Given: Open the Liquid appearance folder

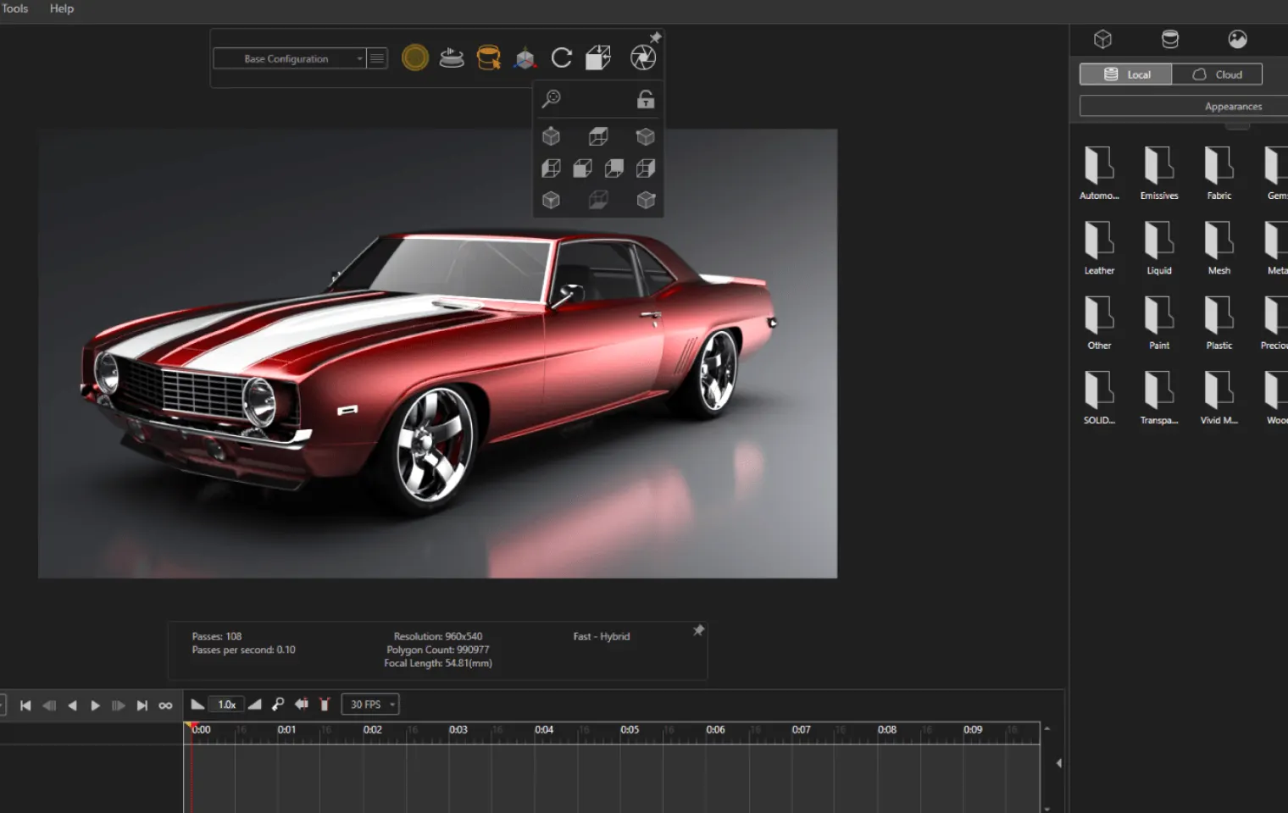Looking at the screenshot, I should click(x=1159, y=248).
